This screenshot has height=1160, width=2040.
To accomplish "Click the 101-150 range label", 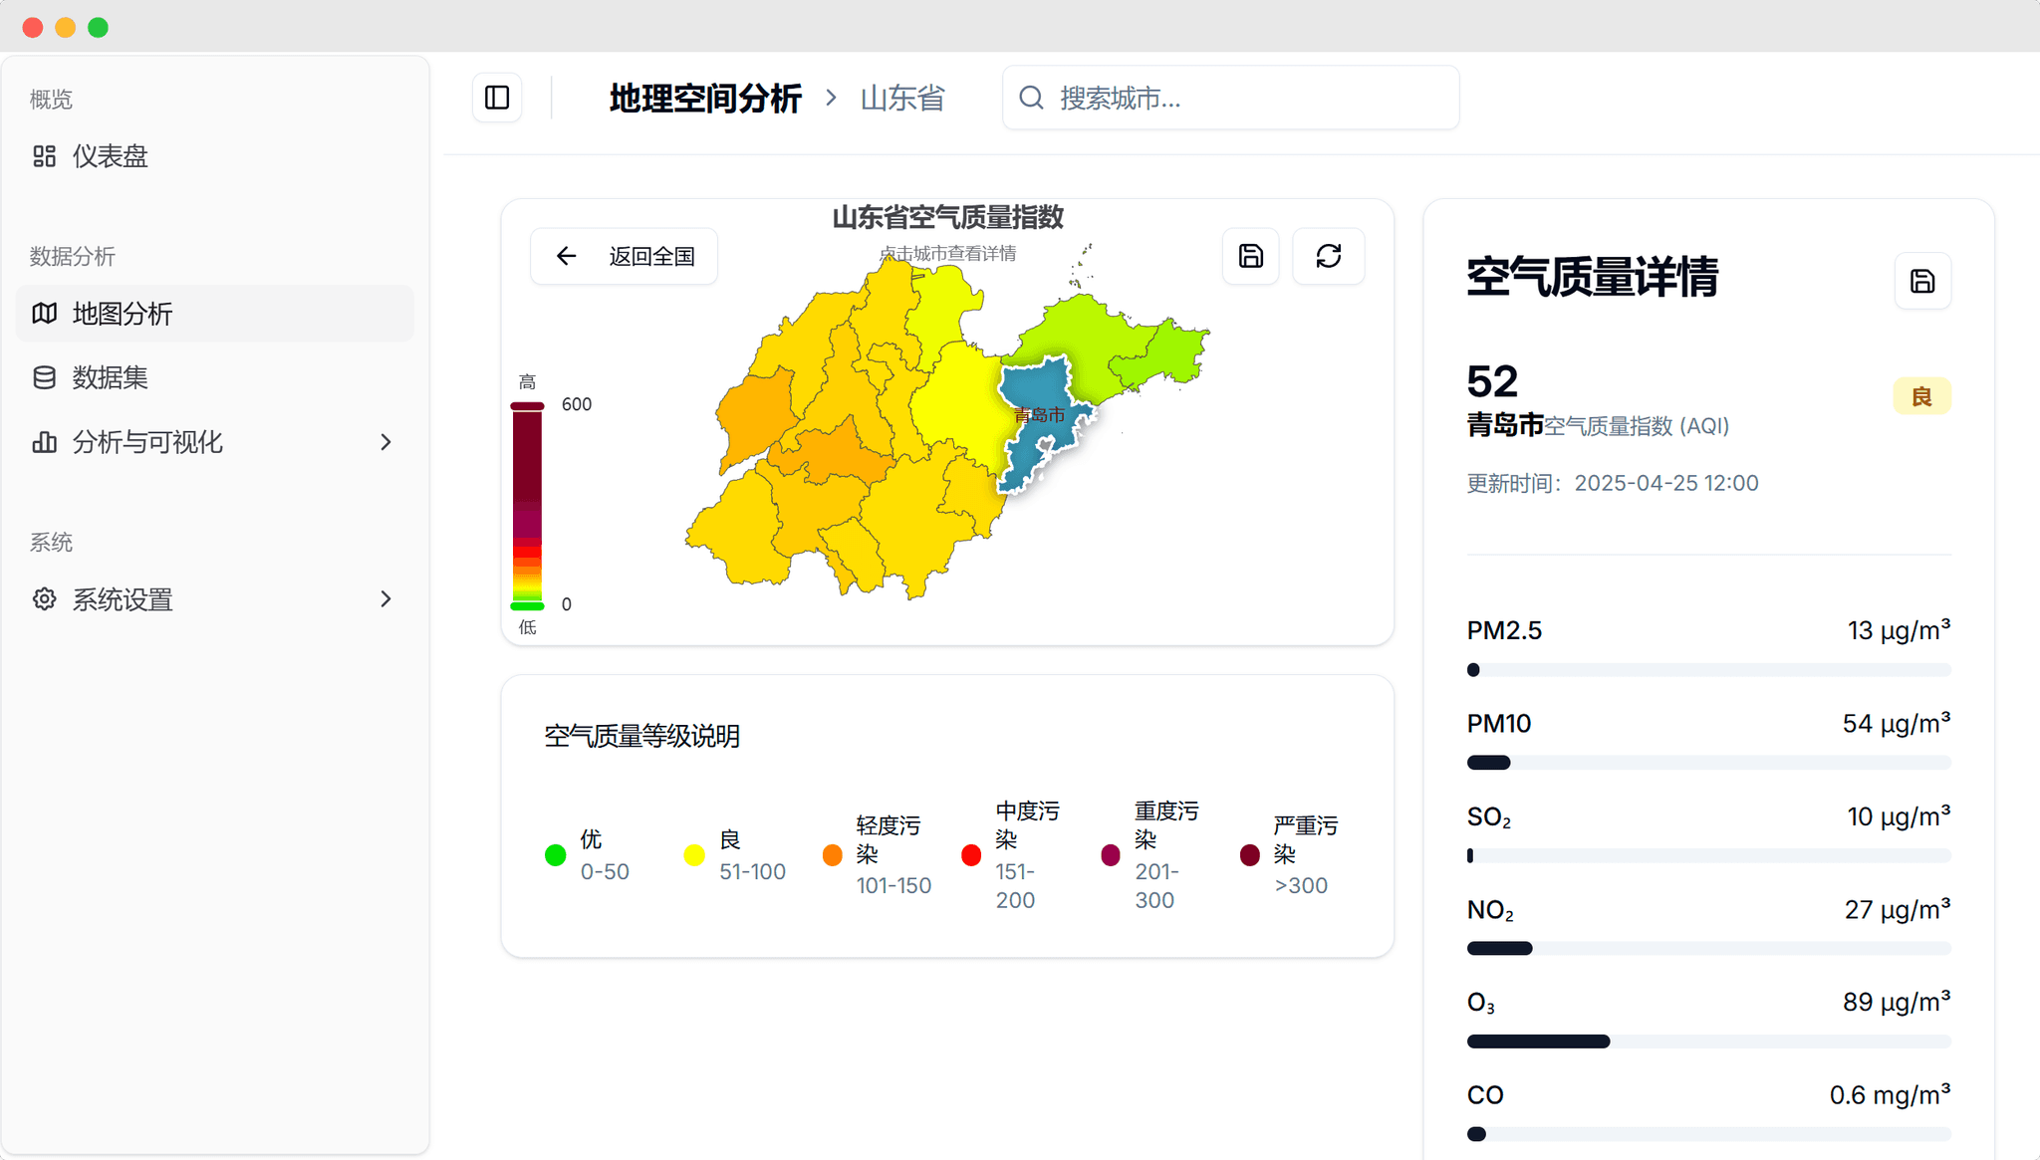I will click(893, 885).
